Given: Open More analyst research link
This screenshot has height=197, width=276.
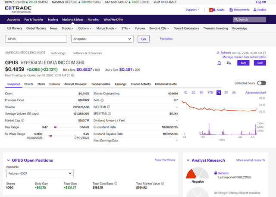Looking at the screenshot, I should coord(251,160).
